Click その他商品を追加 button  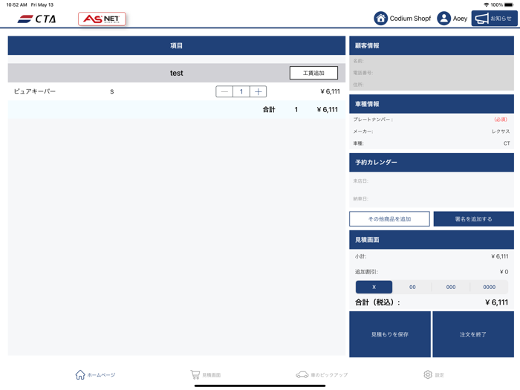click(389, 219)
